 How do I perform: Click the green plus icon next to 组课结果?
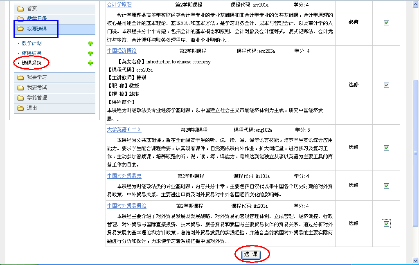coord(90,53)
